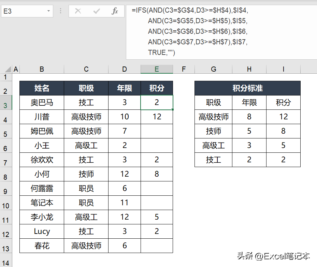Select column B header
Screen dimensions: 317x267
pyautogui.click(x=42, y=69)
